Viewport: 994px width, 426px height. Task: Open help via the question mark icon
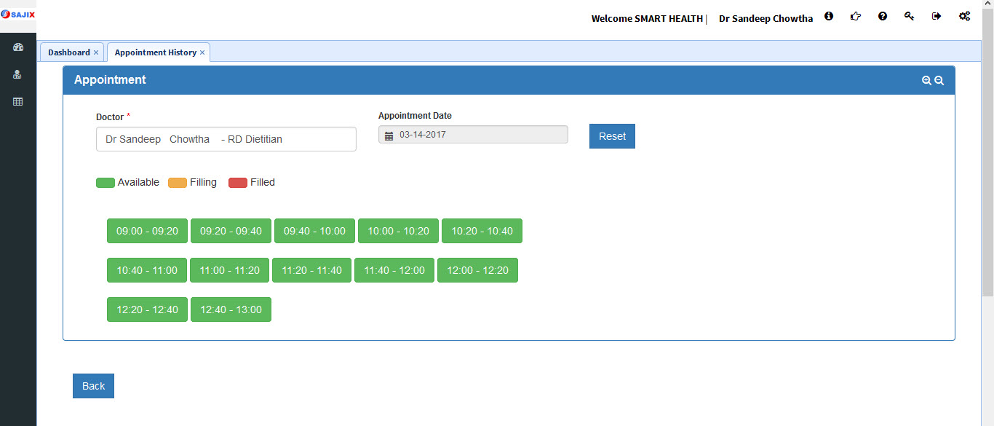click(883, 16)
